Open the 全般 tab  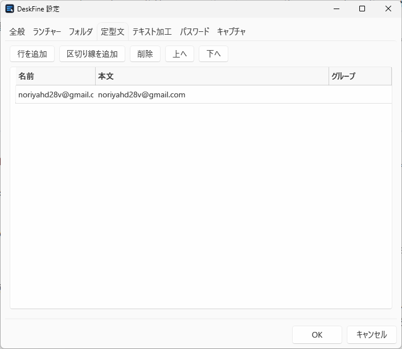coord(17,32)
